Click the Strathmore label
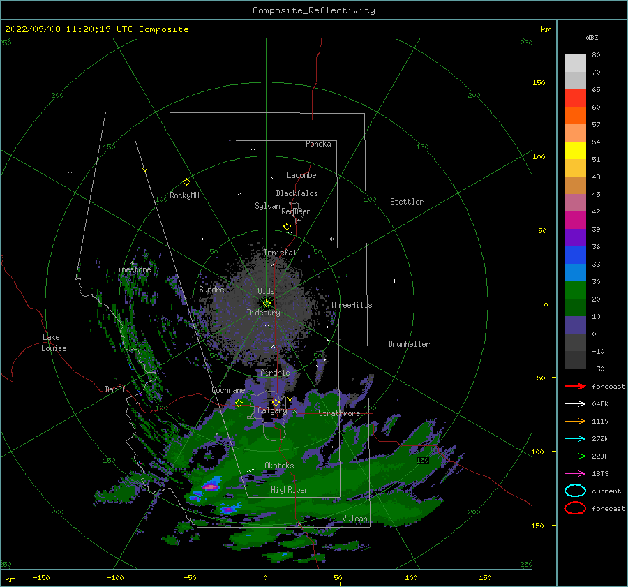Screen dimensions: 628x587 tap(339, 413)
